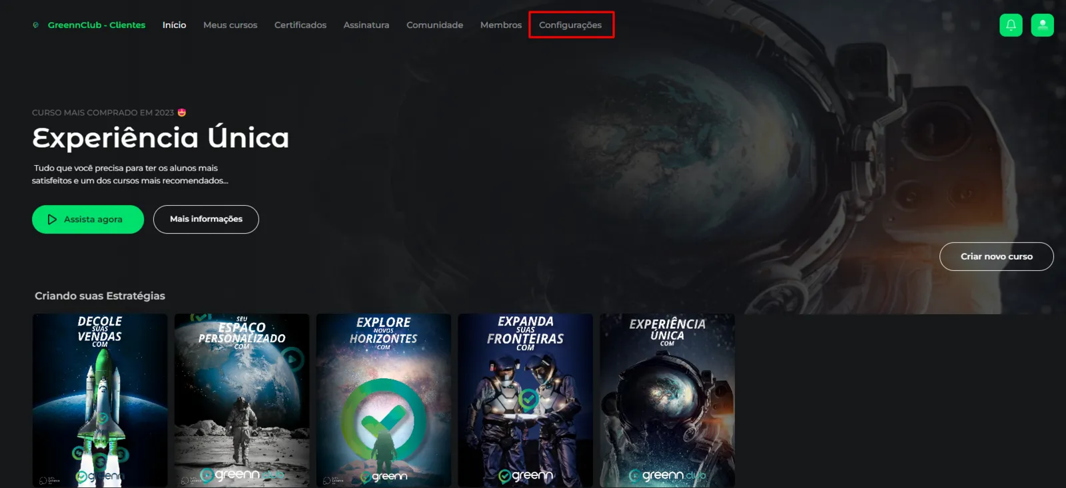Image resolution: width=1066 pixels, height=488 pixels.
Task: Click the GreennClub logo icon
Action: (x=35, y=25)
